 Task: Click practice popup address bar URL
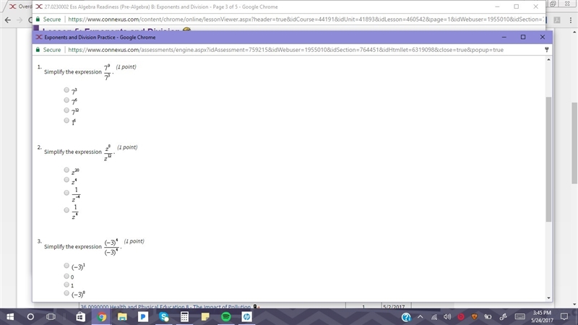click(285, 50)
